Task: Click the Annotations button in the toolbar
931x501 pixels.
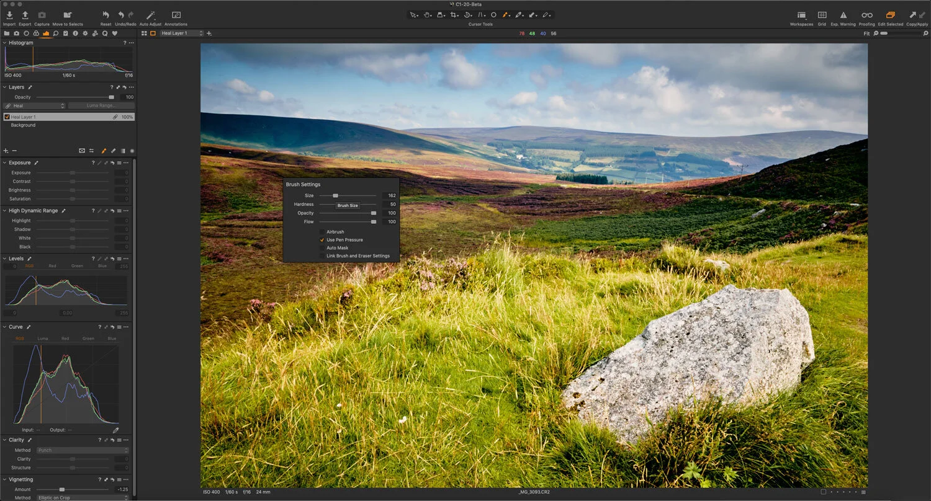Action: pyautogui.click(x=176, y=15)
